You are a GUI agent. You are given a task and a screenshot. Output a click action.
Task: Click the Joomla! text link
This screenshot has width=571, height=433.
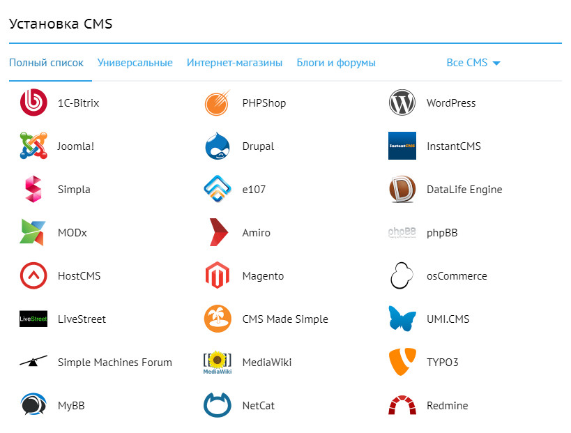76,146
